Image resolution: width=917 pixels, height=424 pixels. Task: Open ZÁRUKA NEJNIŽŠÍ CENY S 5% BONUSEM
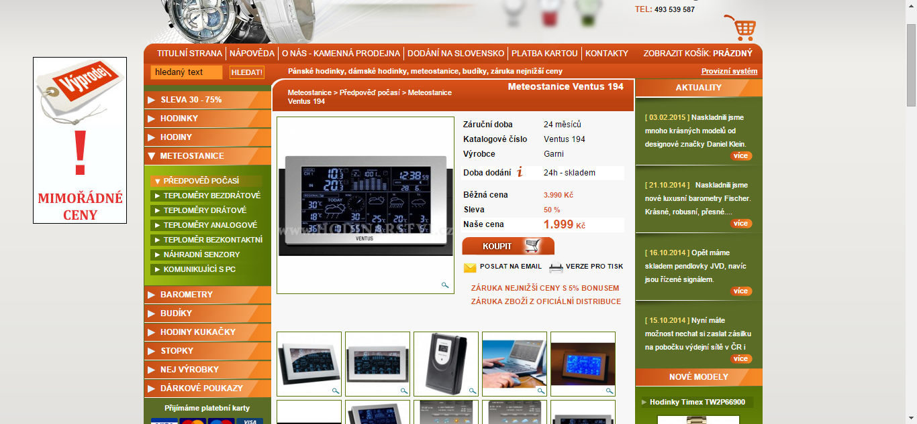(x=545, y=288)
